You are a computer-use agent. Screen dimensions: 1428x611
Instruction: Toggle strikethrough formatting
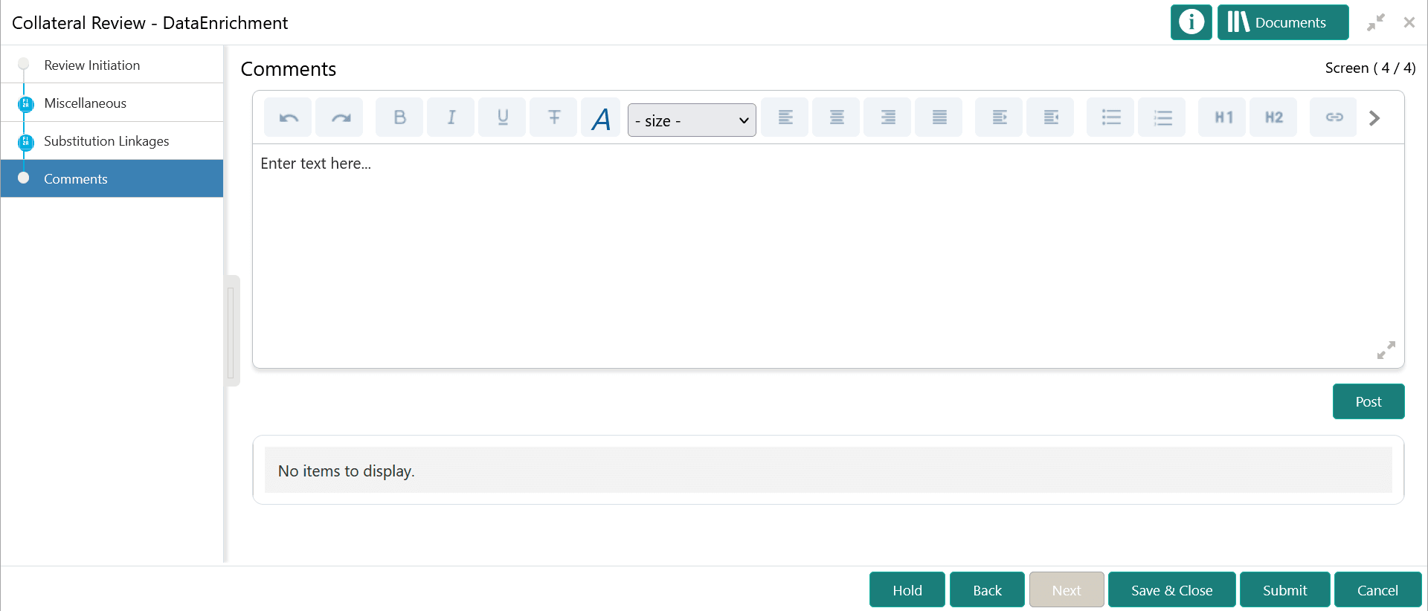[553, 117]
